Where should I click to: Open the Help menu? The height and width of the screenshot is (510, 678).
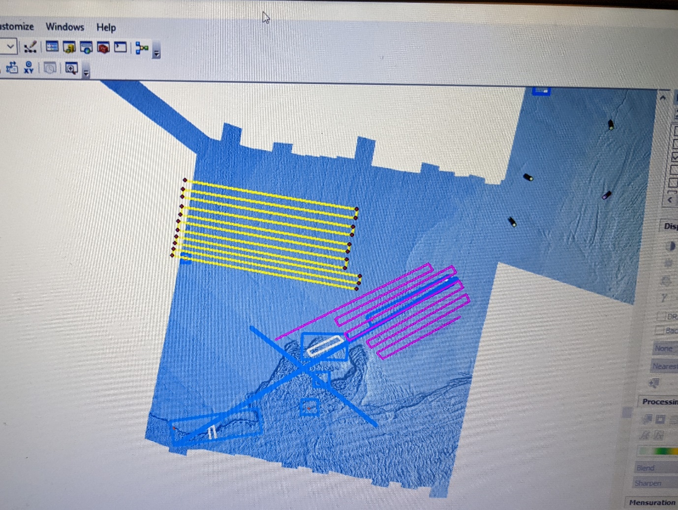point(105,27)
